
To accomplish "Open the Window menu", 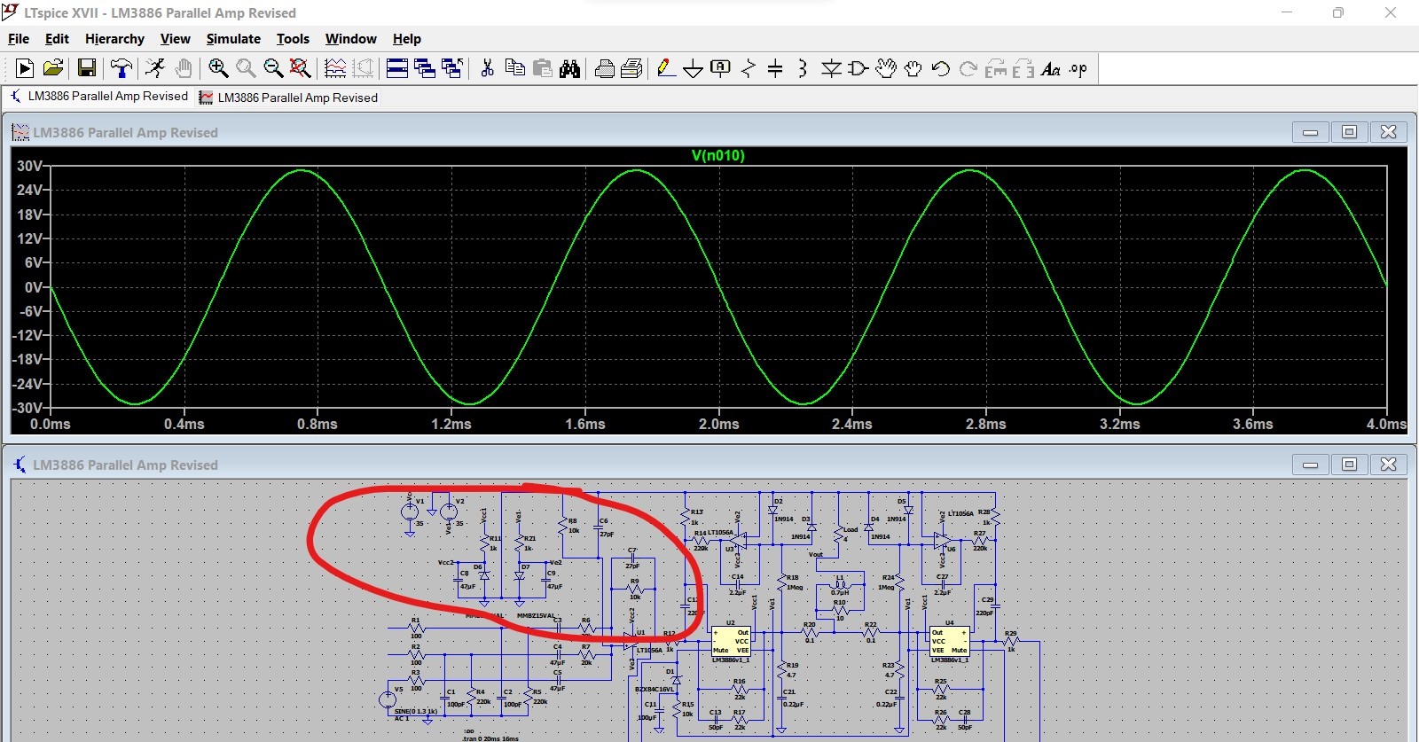I will pos(350,39).
